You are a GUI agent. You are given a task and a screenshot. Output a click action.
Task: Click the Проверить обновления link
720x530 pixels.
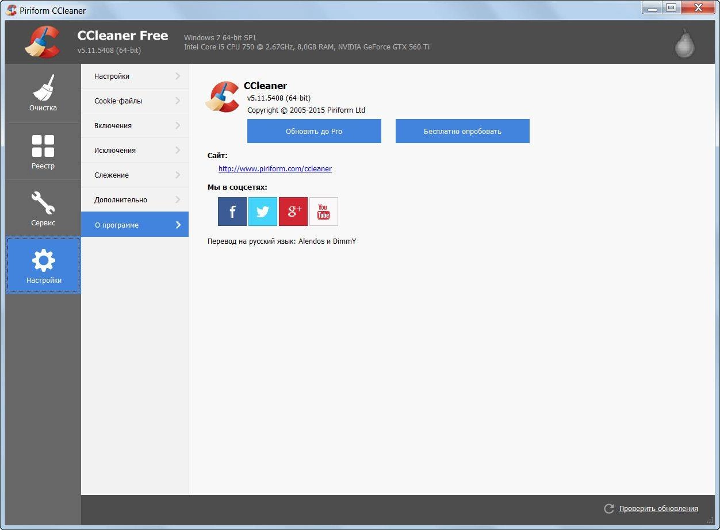[658, 509]
